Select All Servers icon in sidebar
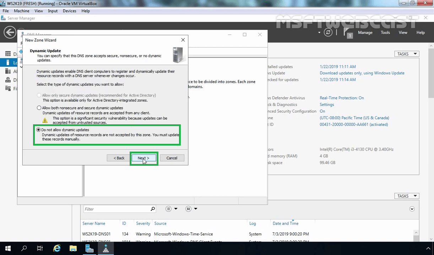Viewport: 434px width, 255px height. (8, 71)
